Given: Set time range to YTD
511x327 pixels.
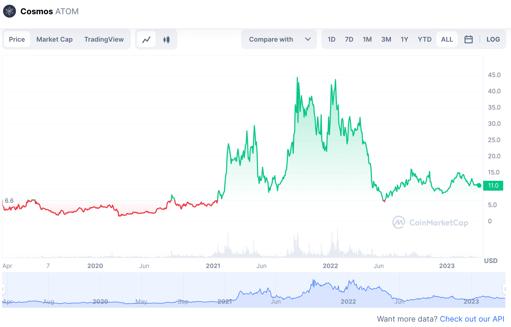Looking at the screenshot, I should pos(425,39).
